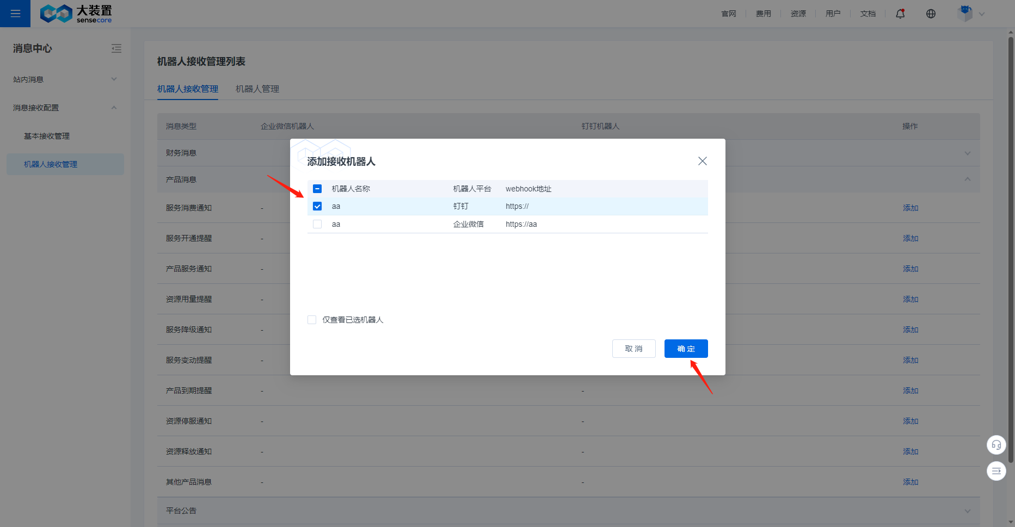Expand the 财务消息 row chevron
The width and height of the screenshot is (1015, 527).
point(967,153)
